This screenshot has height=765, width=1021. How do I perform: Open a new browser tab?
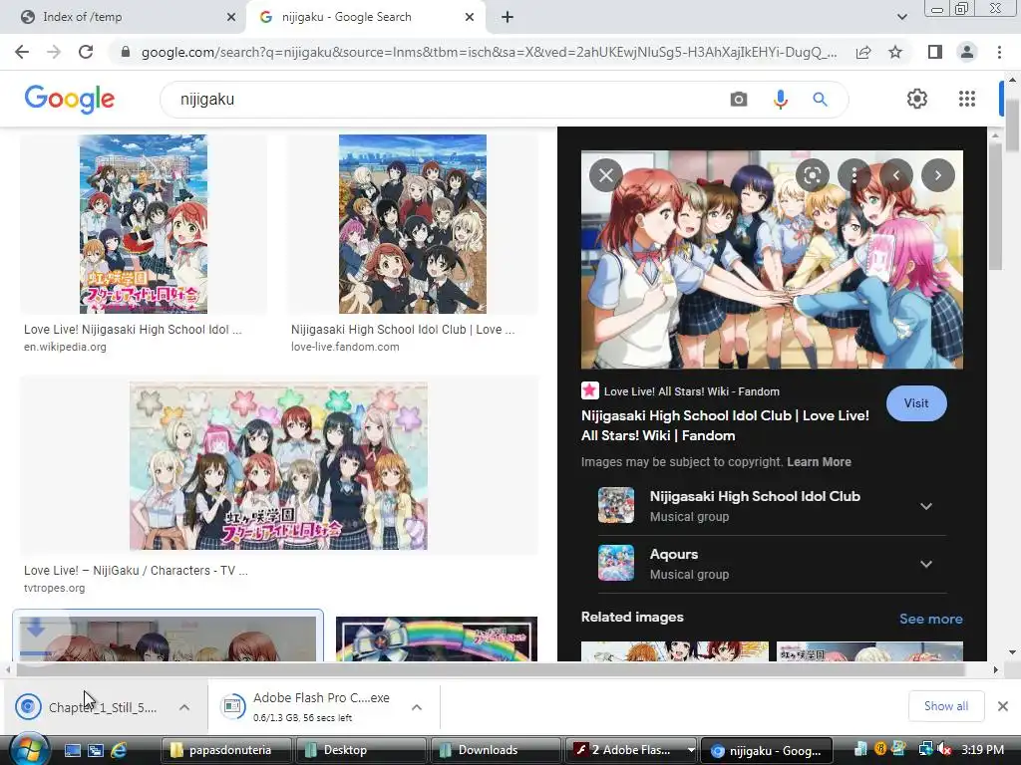click(508, 17)
